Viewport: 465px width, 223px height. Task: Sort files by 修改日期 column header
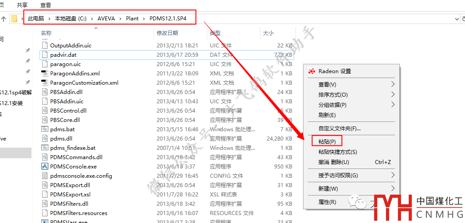pos(167,33)
